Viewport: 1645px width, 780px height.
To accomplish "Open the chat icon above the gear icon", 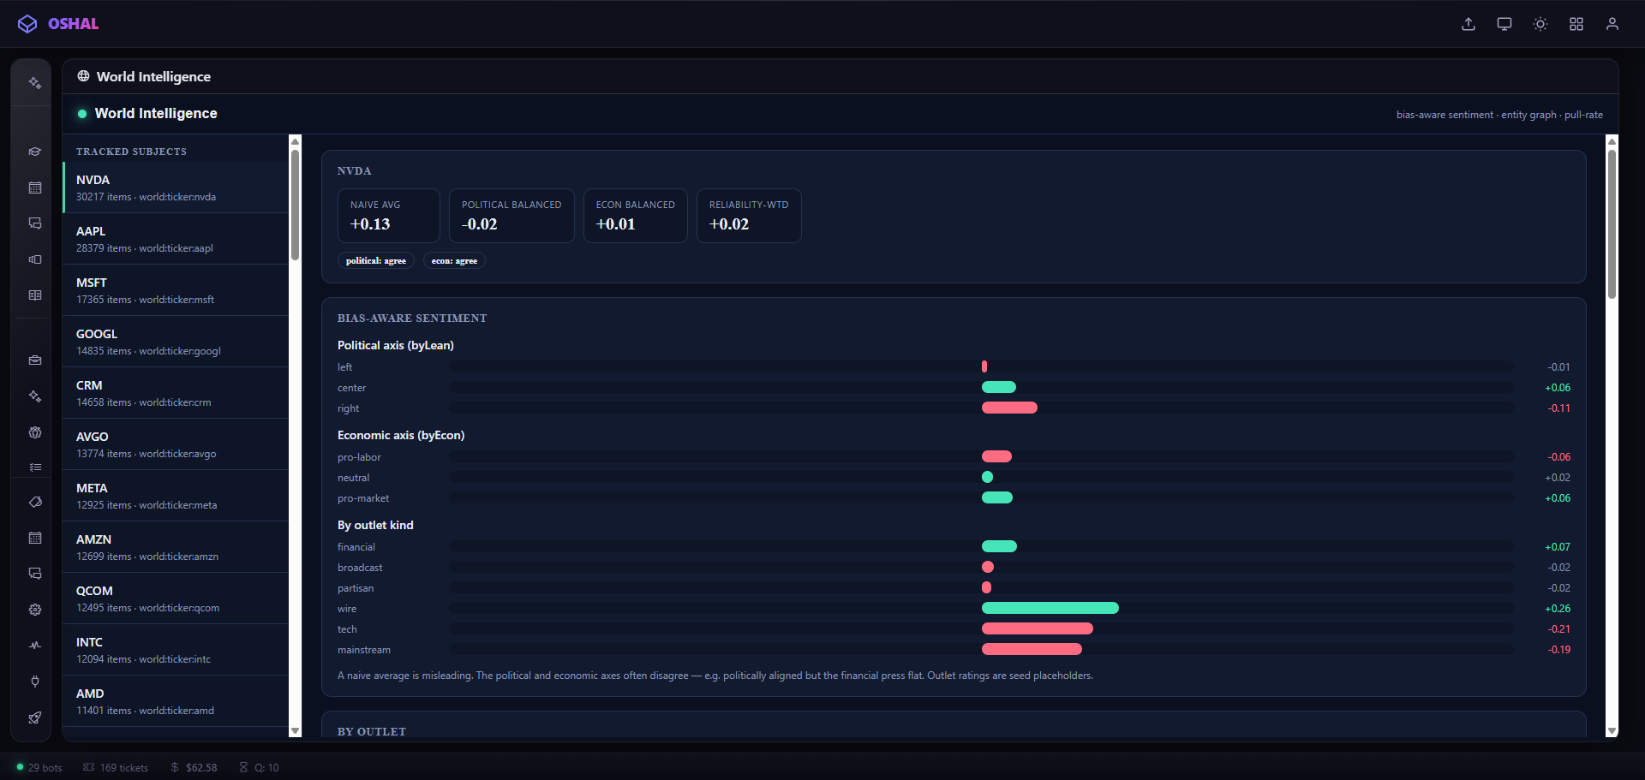I will [35, 574].
